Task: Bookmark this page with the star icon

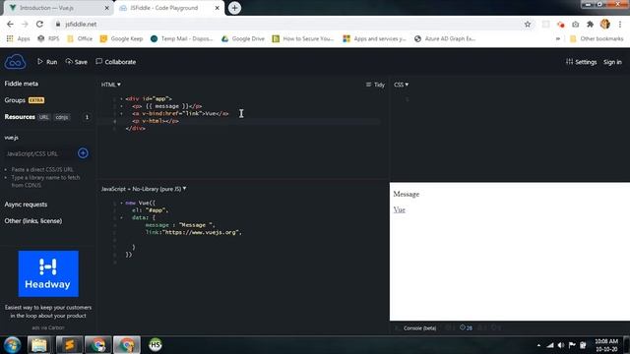Action: (x=528, y=24)
